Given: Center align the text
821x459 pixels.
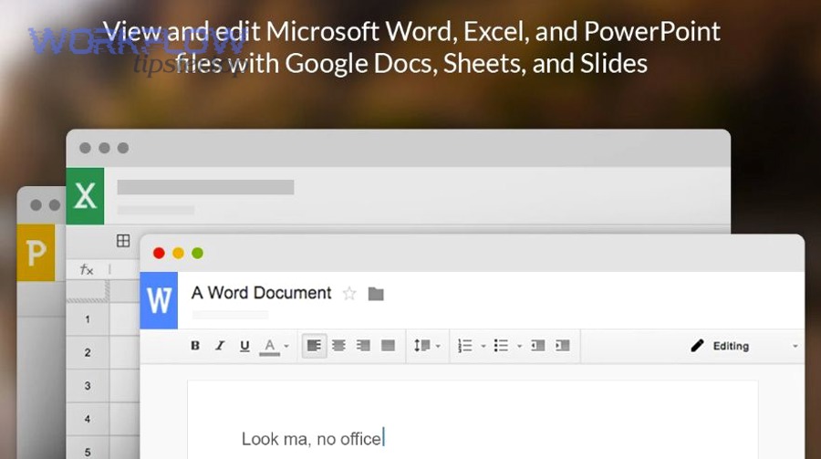Looking at the screenshot, I should pyautogui.click(x=338, y=346).
